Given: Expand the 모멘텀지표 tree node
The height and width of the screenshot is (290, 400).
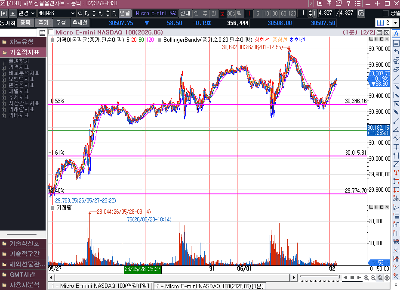Looking at the screenshot, I should click(x=3, y=80).
